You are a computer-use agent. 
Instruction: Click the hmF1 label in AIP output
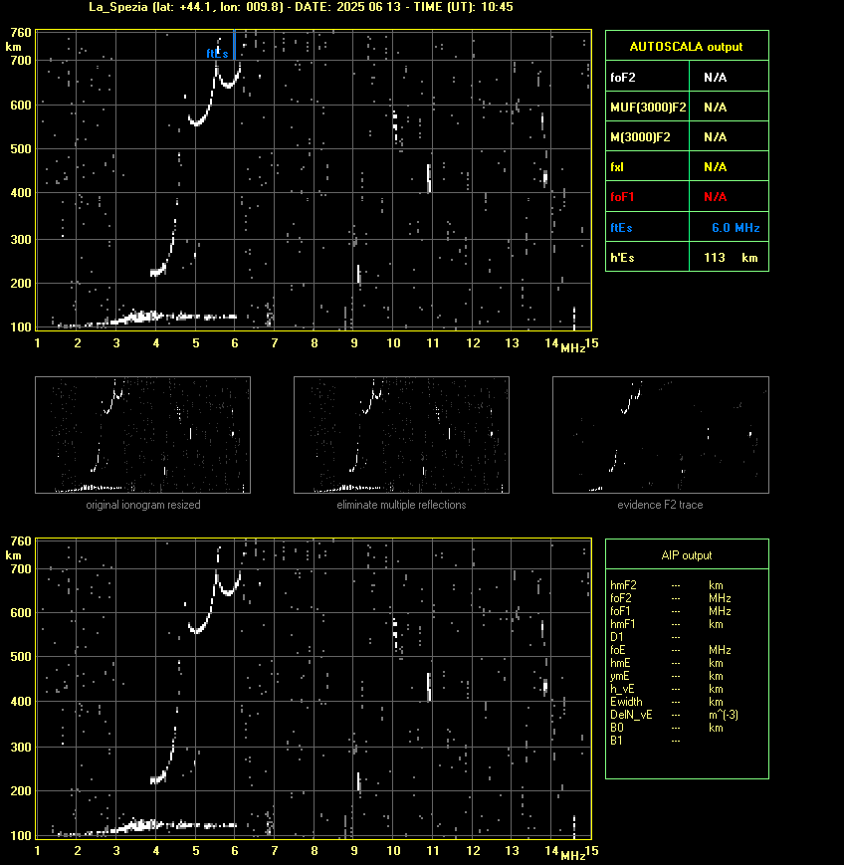click(623, 624)
